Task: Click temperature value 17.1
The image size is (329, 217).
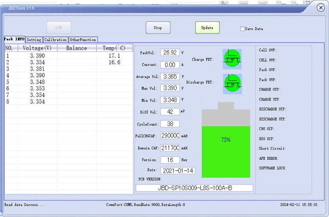Action: pyautogui.click(x=114, y=56)
